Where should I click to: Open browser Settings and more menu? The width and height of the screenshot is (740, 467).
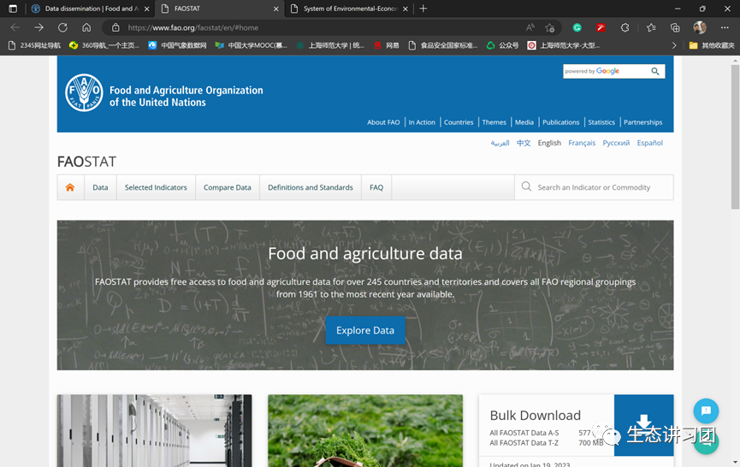pyautogui.click(x=725, y=28)
